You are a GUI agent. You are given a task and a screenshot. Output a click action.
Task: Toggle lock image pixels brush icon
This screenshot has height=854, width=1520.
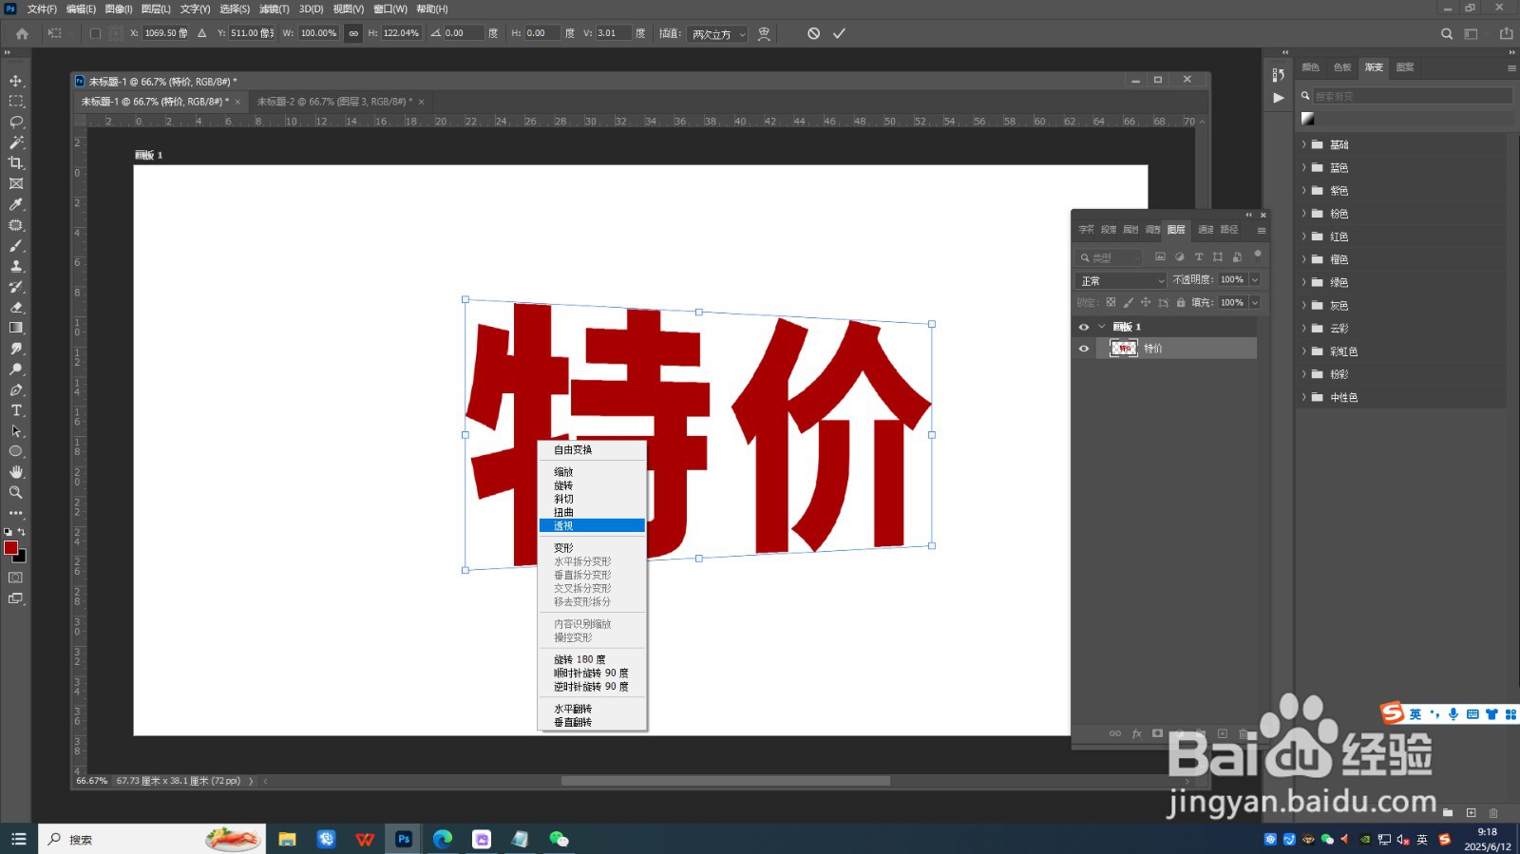(x=1129, y=302)
